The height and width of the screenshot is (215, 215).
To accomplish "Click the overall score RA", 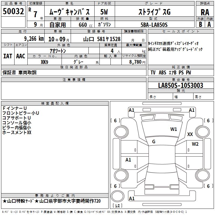I will [x=205, y=12].
